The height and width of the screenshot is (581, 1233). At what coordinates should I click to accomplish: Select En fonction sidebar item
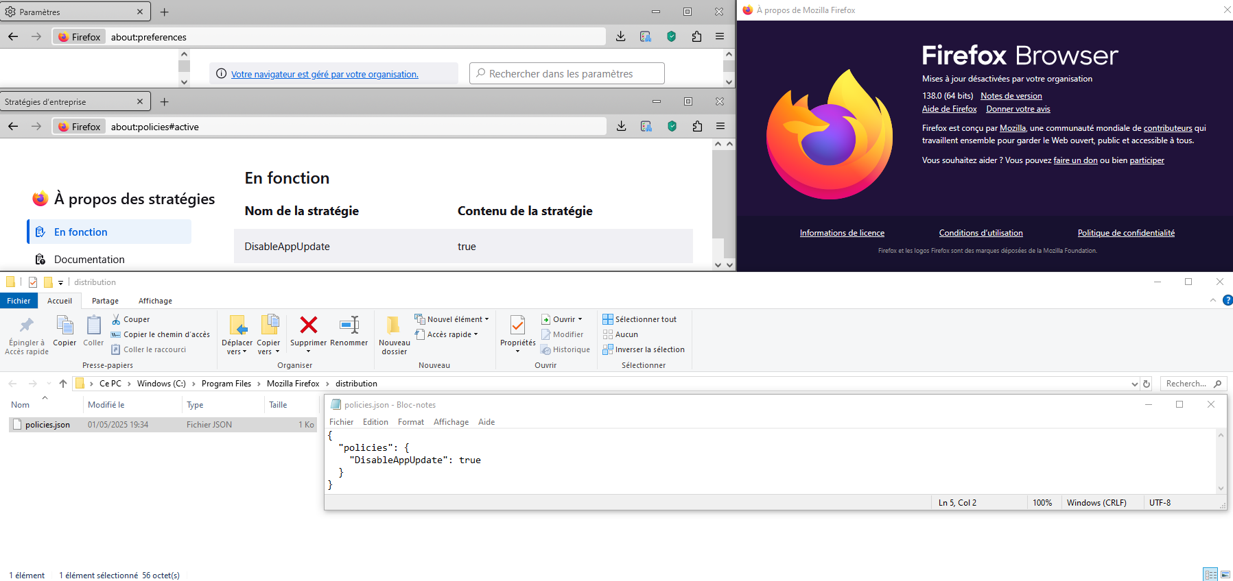click(110, 232)
